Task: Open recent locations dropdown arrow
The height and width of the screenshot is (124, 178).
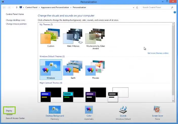Action: 13,8
